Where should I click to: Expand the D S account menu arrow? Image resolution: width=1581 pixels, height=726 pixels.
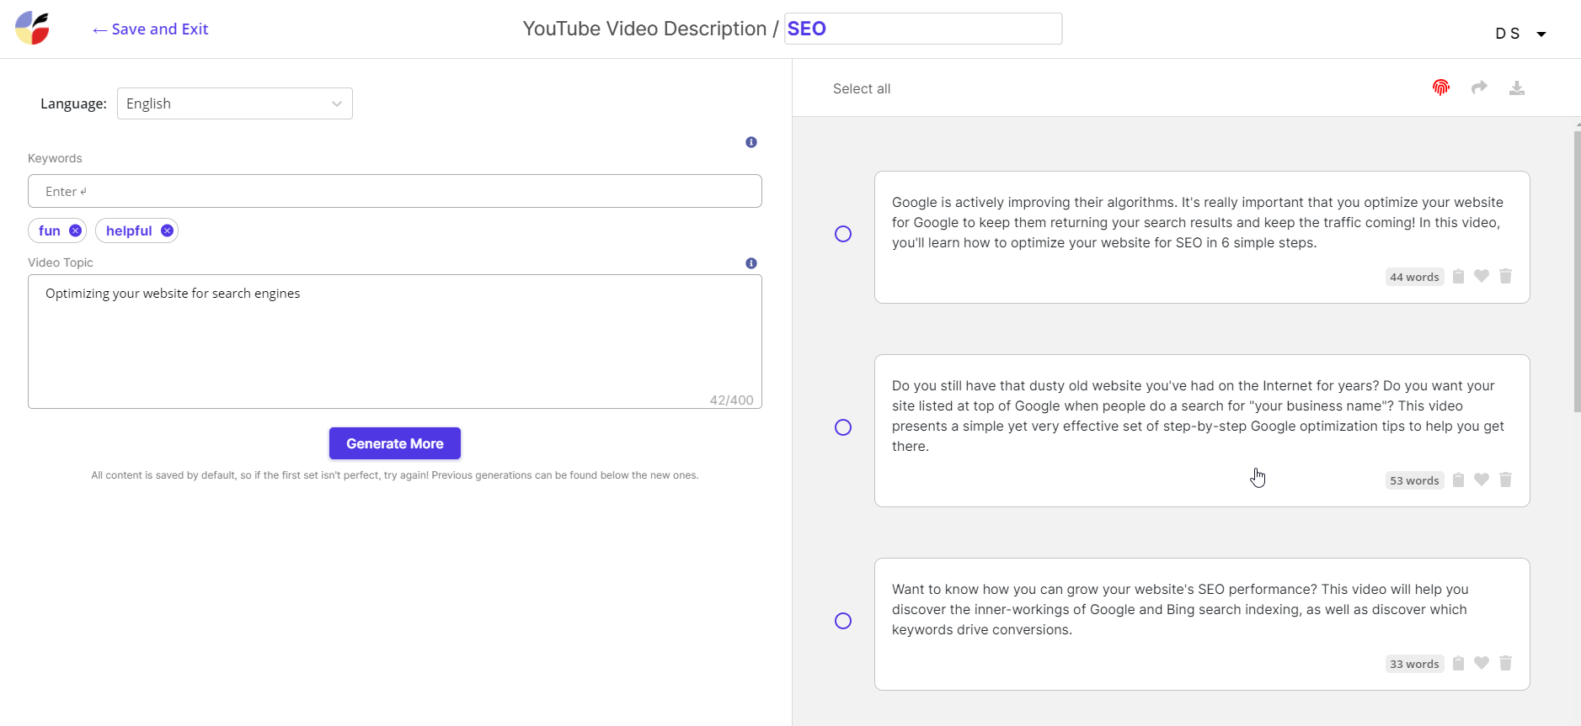click(1541, 34)
